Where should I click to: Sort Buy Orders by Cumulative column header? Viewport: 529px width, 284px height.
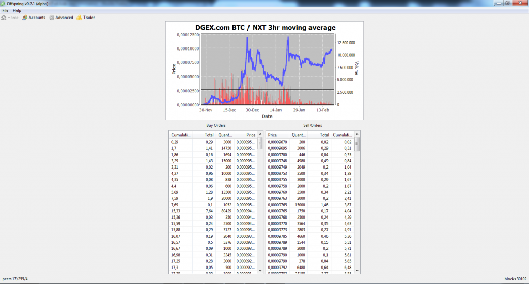[x=181, y=135]
